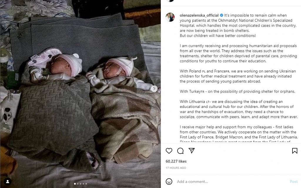Select the first carousel indicator dot
This screenshot has height=188, width=301.
(x=75, y=184)
